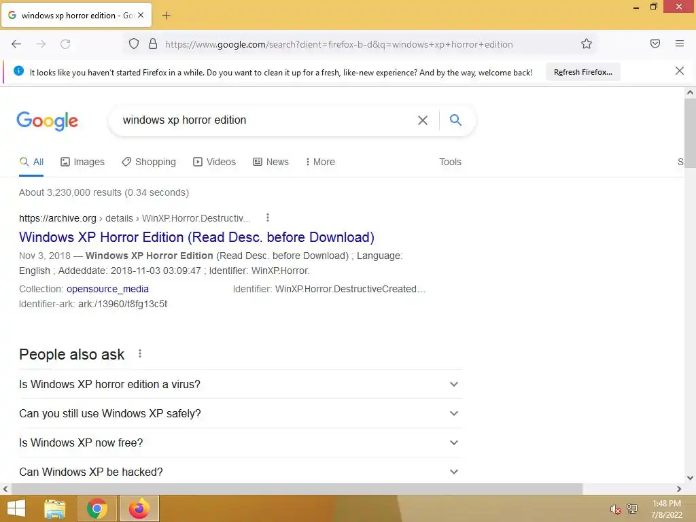
Task: Open the Firefox application menu
Action: pyautogui.click(x=680, y=43)
